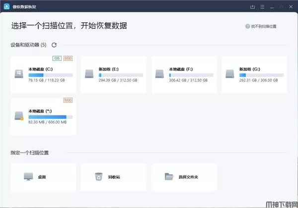The width and height of the screenshot is (298, 208).
Task: Click the folder icon for 选择文件夹
Action: [169, 177]
